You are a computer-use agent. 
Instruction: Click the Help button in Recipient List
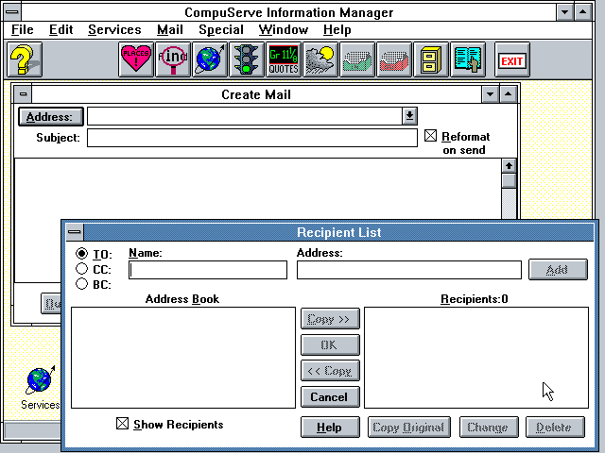[x=330, y=427]
